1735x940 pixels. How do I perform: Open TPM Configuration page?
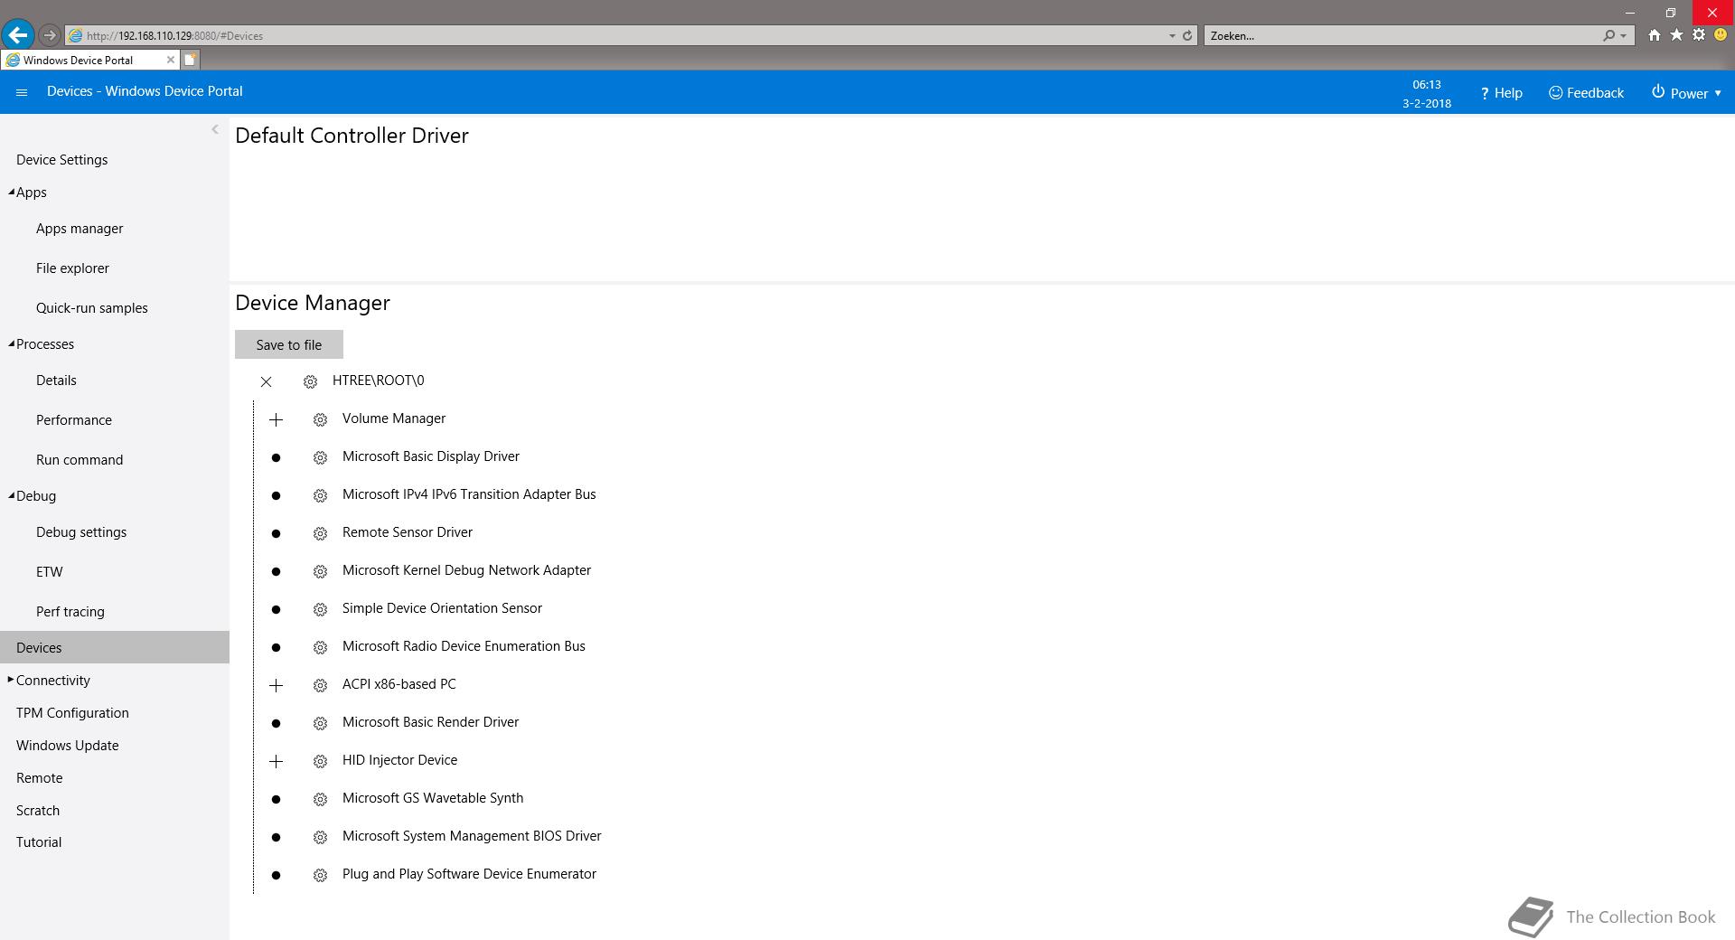click(72, 713)
